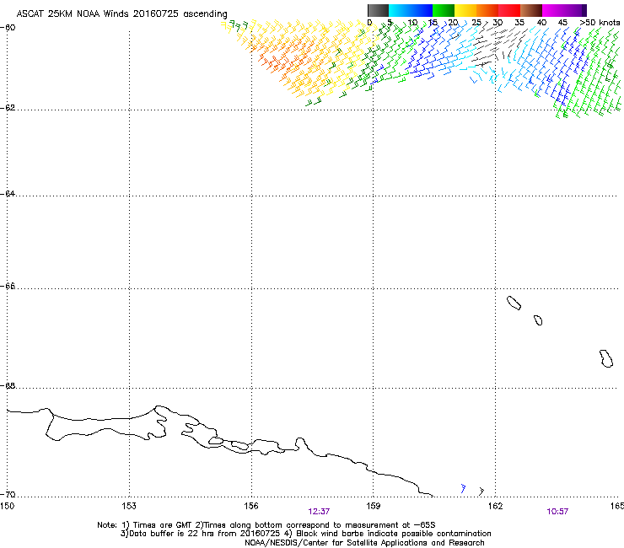Click the green 15-20 knots legend segment
Viewport: 624px width, 548px height.
click(x=444, y=10)
